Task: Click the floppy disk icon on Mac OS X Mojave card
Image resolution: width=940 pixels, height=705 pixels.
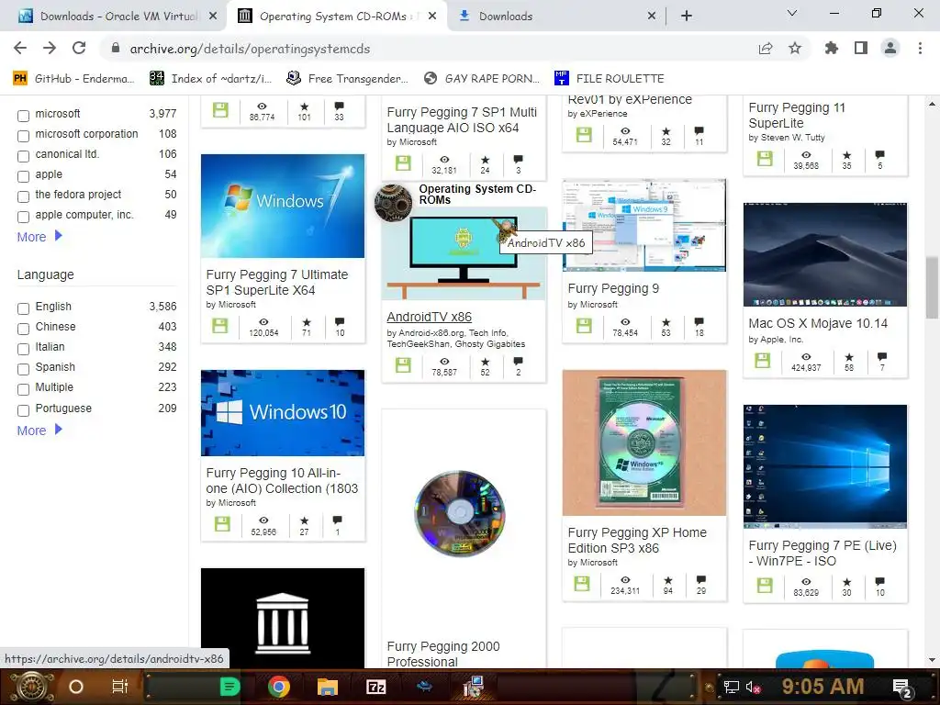Action: 763,361
